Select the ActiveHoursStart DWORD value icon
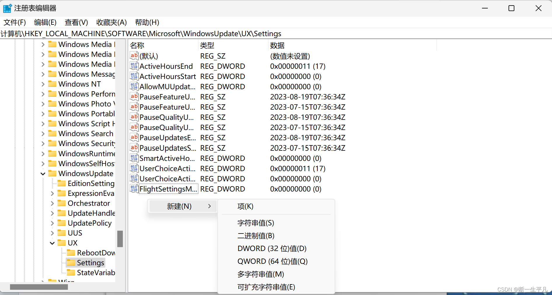552x295 pixels. [x=134, y=76]
